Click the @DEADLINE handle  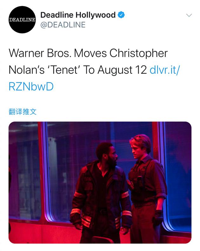63,24
